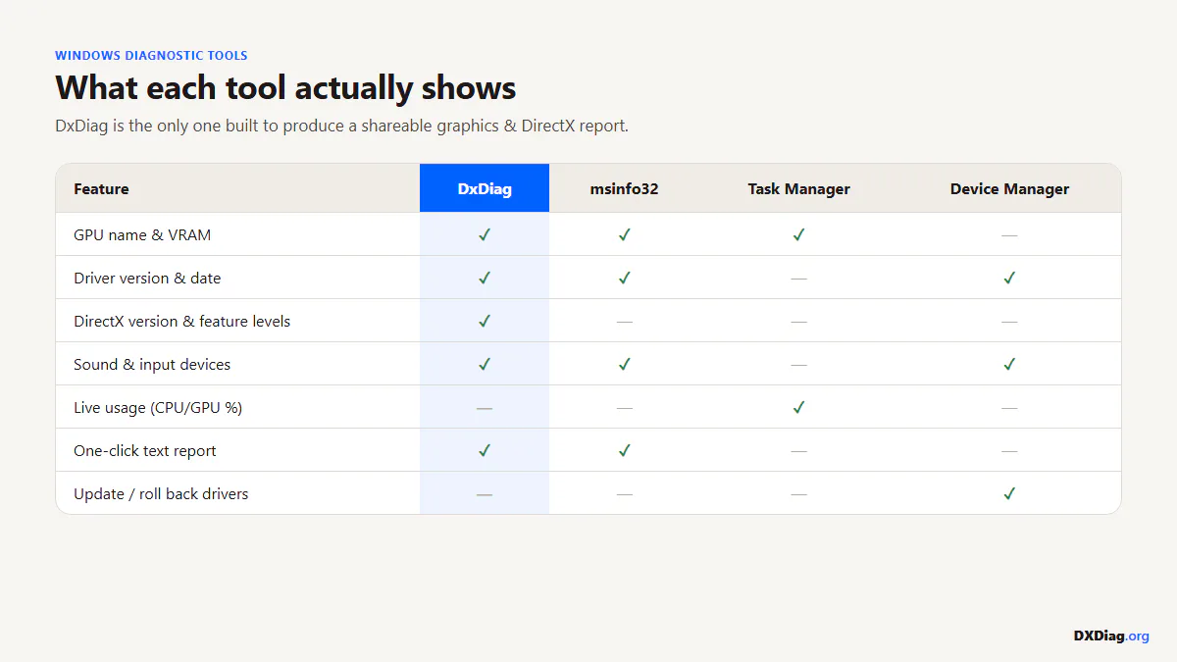
Task: Click the Task Manager dash for Update / roll back drivers
Action: tap(799, 494)
